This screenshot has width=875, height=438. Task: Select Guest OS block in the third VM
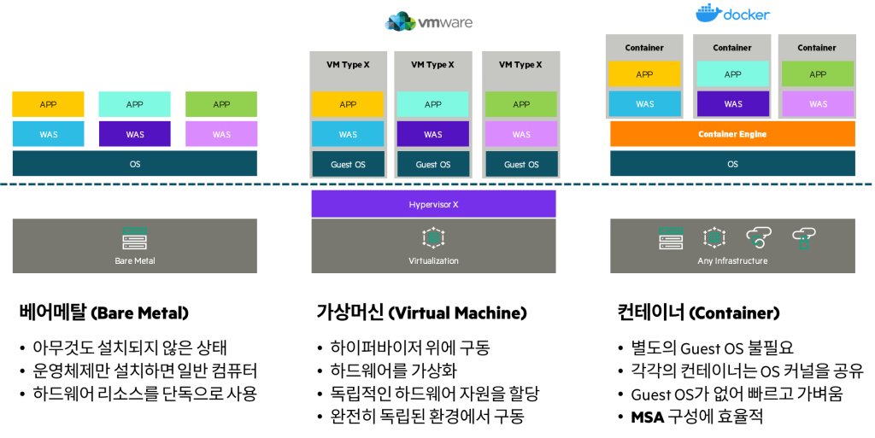coord(520,164)
